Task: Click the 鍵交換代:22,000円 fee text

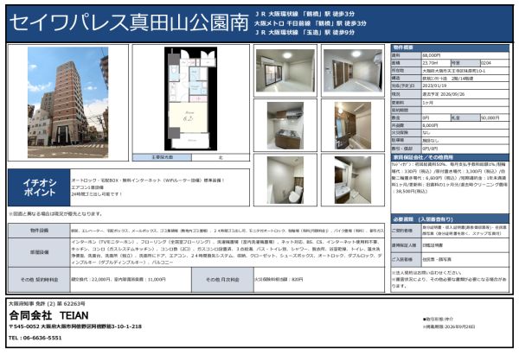Action: [119, 279]
